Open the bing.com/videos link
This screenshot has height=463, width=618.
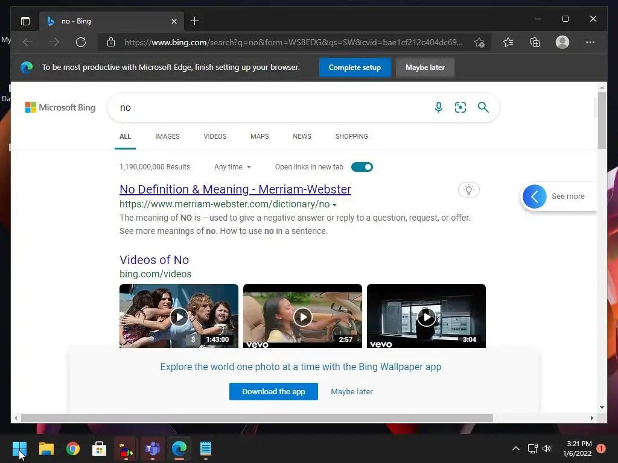(x=155, y=274)
